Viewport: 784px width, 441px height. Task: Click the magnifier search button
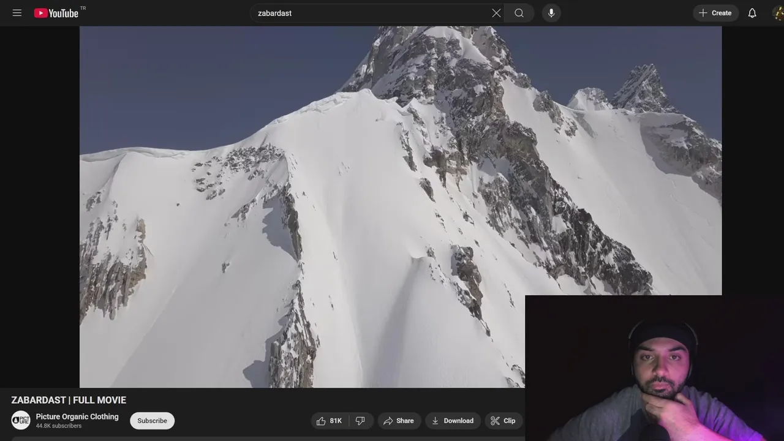(x=519, y=13)
